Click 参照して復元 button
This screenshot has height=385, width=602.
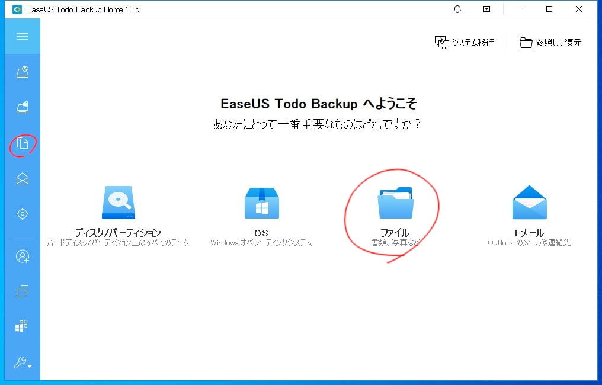pyautogui.click(x=550, y=42)
